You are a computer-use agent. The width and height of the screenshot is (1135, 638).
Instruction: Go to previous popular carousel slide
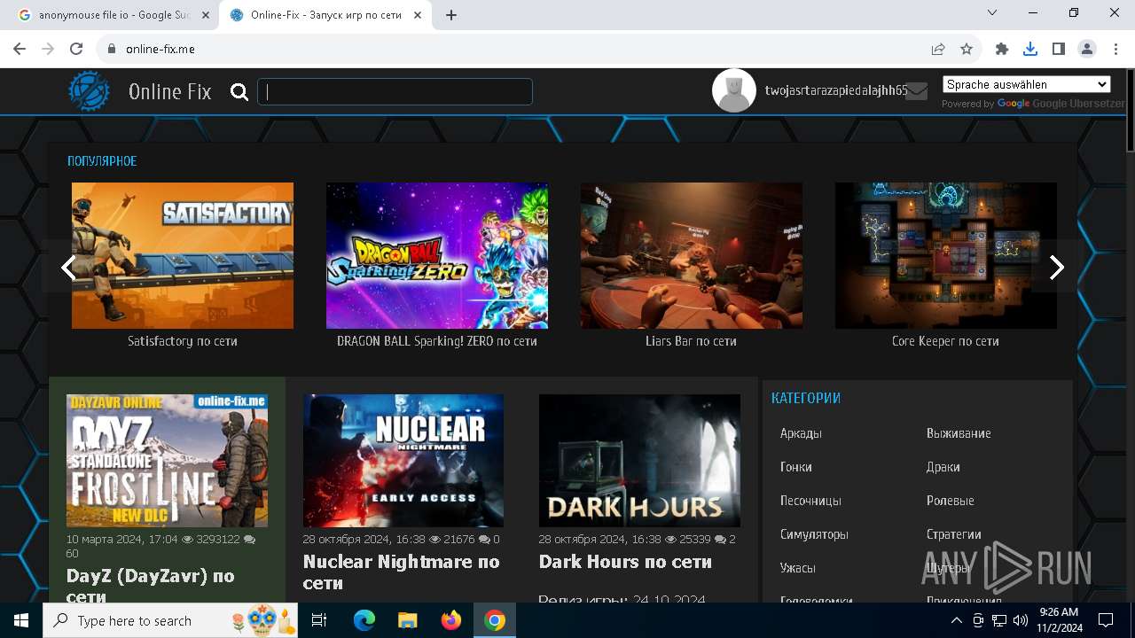tap(68, 268)
